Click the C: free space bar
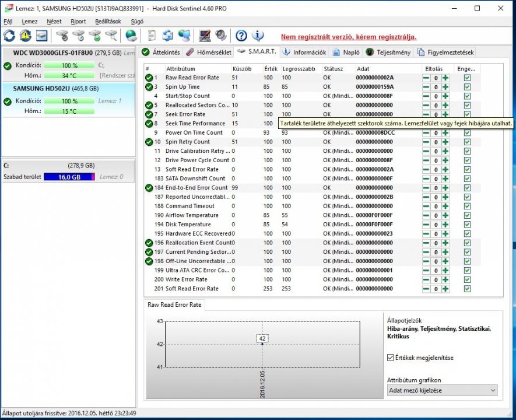 pyautogui.click(x=69, y=177)
